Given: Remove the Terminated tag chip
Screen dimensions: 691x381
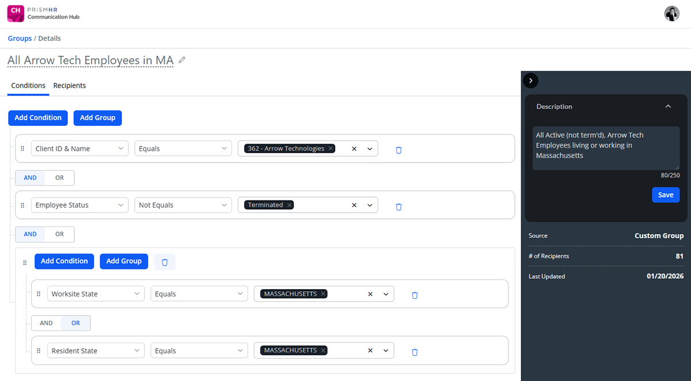Looking at the screenshot, I should pos(289,205).
